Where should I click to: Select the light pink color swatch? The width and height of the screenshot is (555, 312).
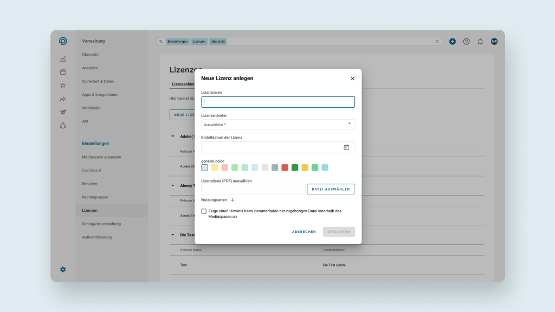pos(204,168)
